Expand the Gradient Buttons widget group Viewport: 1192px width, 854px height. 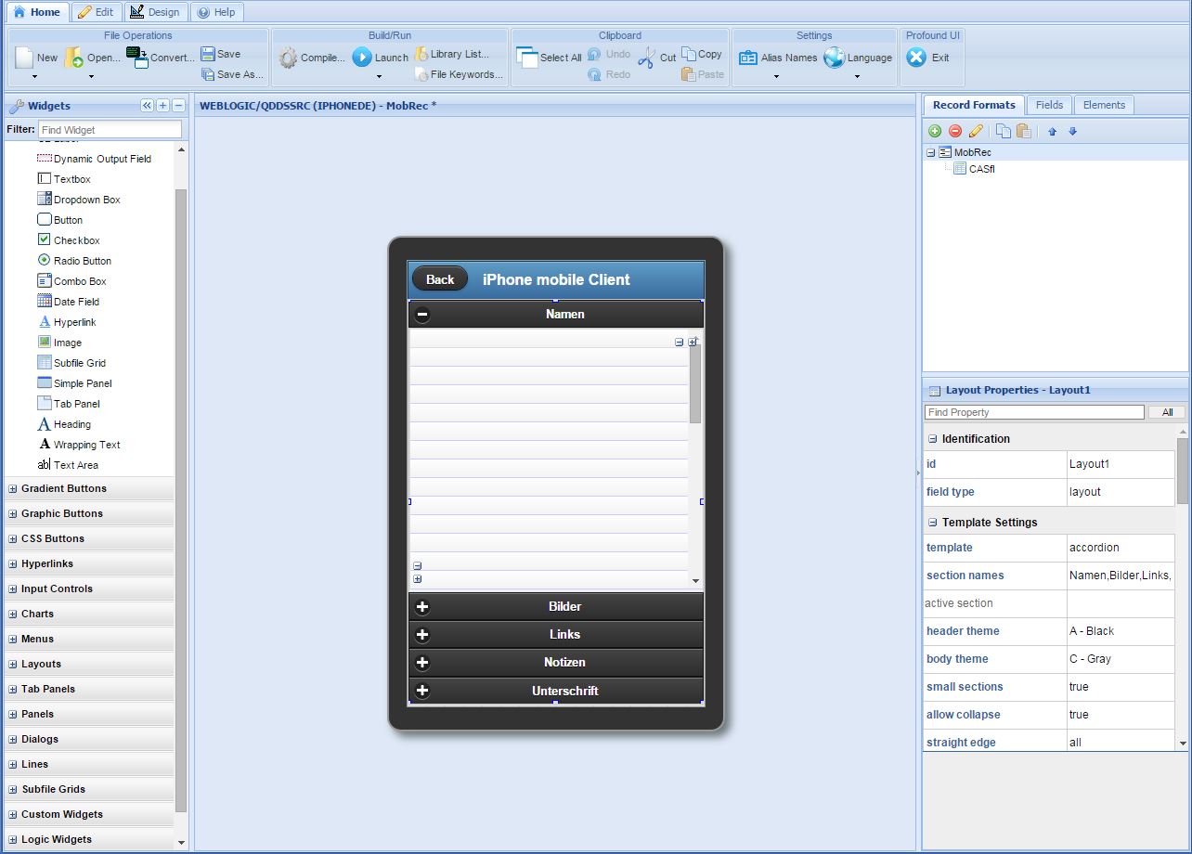(13, 488)
